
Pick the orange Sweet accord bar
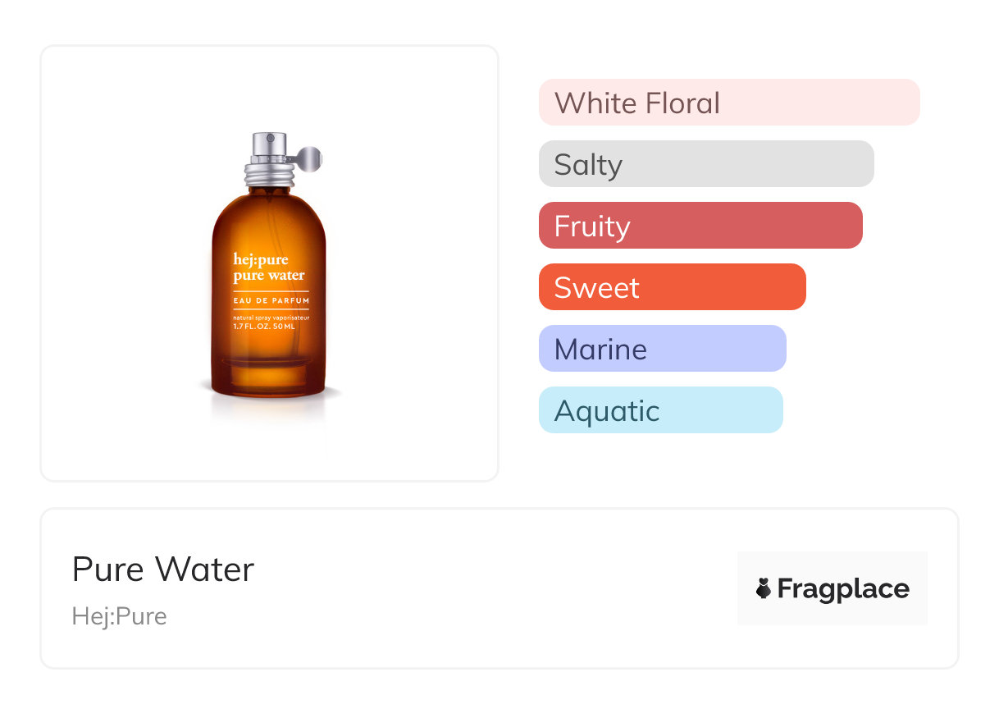672,287
